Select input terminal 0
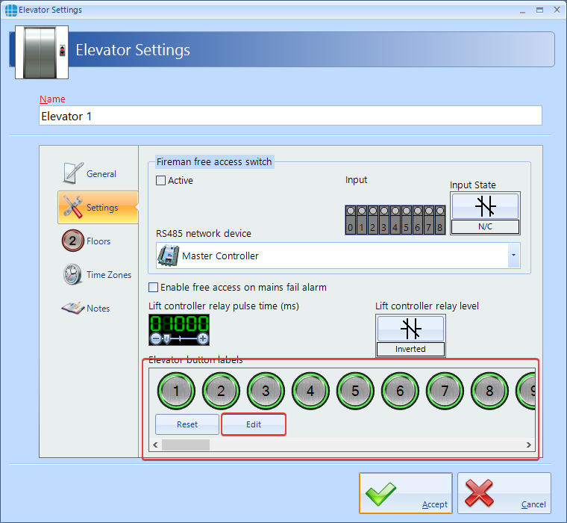The height and width of the screenshot is (523, 567). [x=351, y=220]
